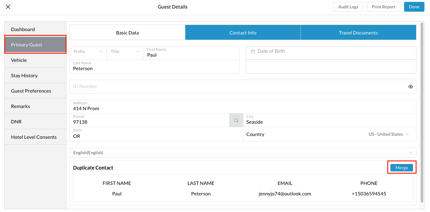Viewport: 430px width, 212px height.
Task: Open Audit Logs
Action: [x=348, y=7]
